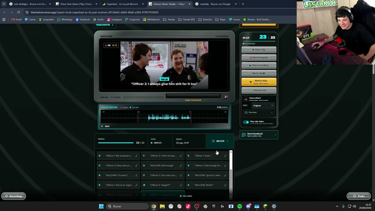Expand the Troubleshooting section
Viewport: 375px width, 211px height.
(105, 25)
